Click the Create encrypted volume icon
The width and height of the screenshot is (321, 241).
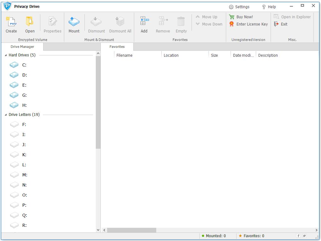pyautogui.click(x=11, y=21)
